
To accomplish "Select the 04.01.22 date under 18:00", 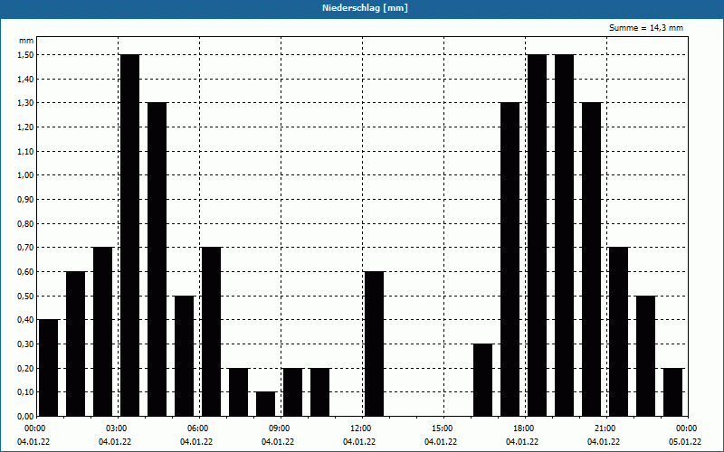I will coord(522,442).
